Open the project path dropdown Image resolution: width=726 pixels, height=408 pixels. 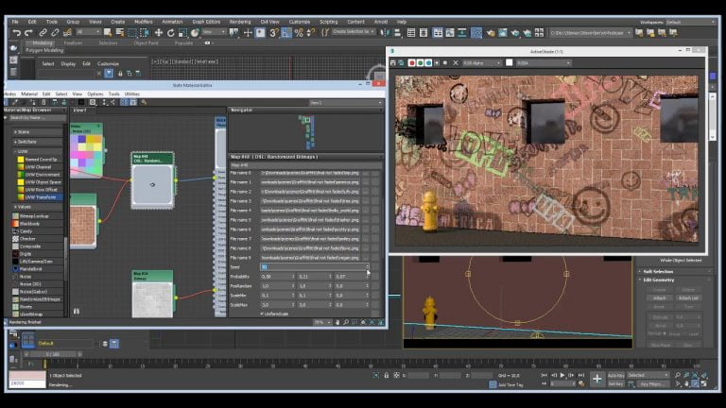590,33
